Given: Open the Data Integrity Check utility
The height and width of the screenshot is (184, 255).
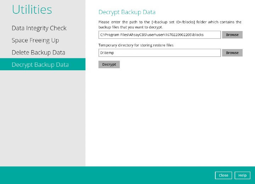Looking at the screenshot, I should pos(39,28).
